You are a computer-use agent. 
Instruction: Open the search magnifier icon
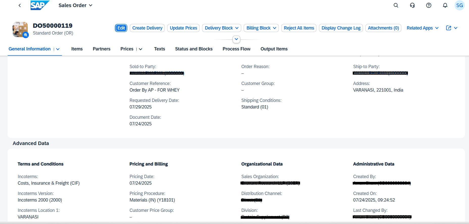point(396,5)
